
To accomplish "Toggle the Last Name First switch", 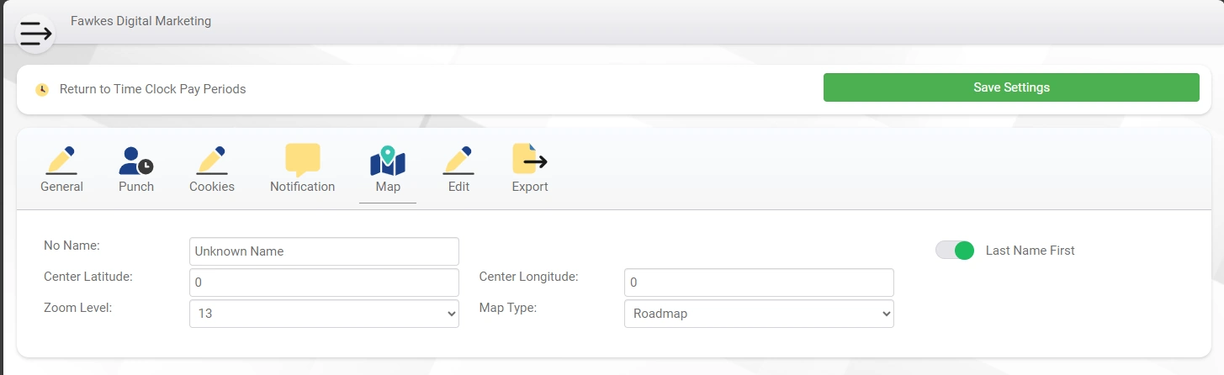I will point(955,251).
